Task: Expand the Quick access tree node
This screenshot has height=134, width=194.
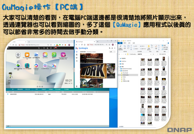Action: (119, 58)
